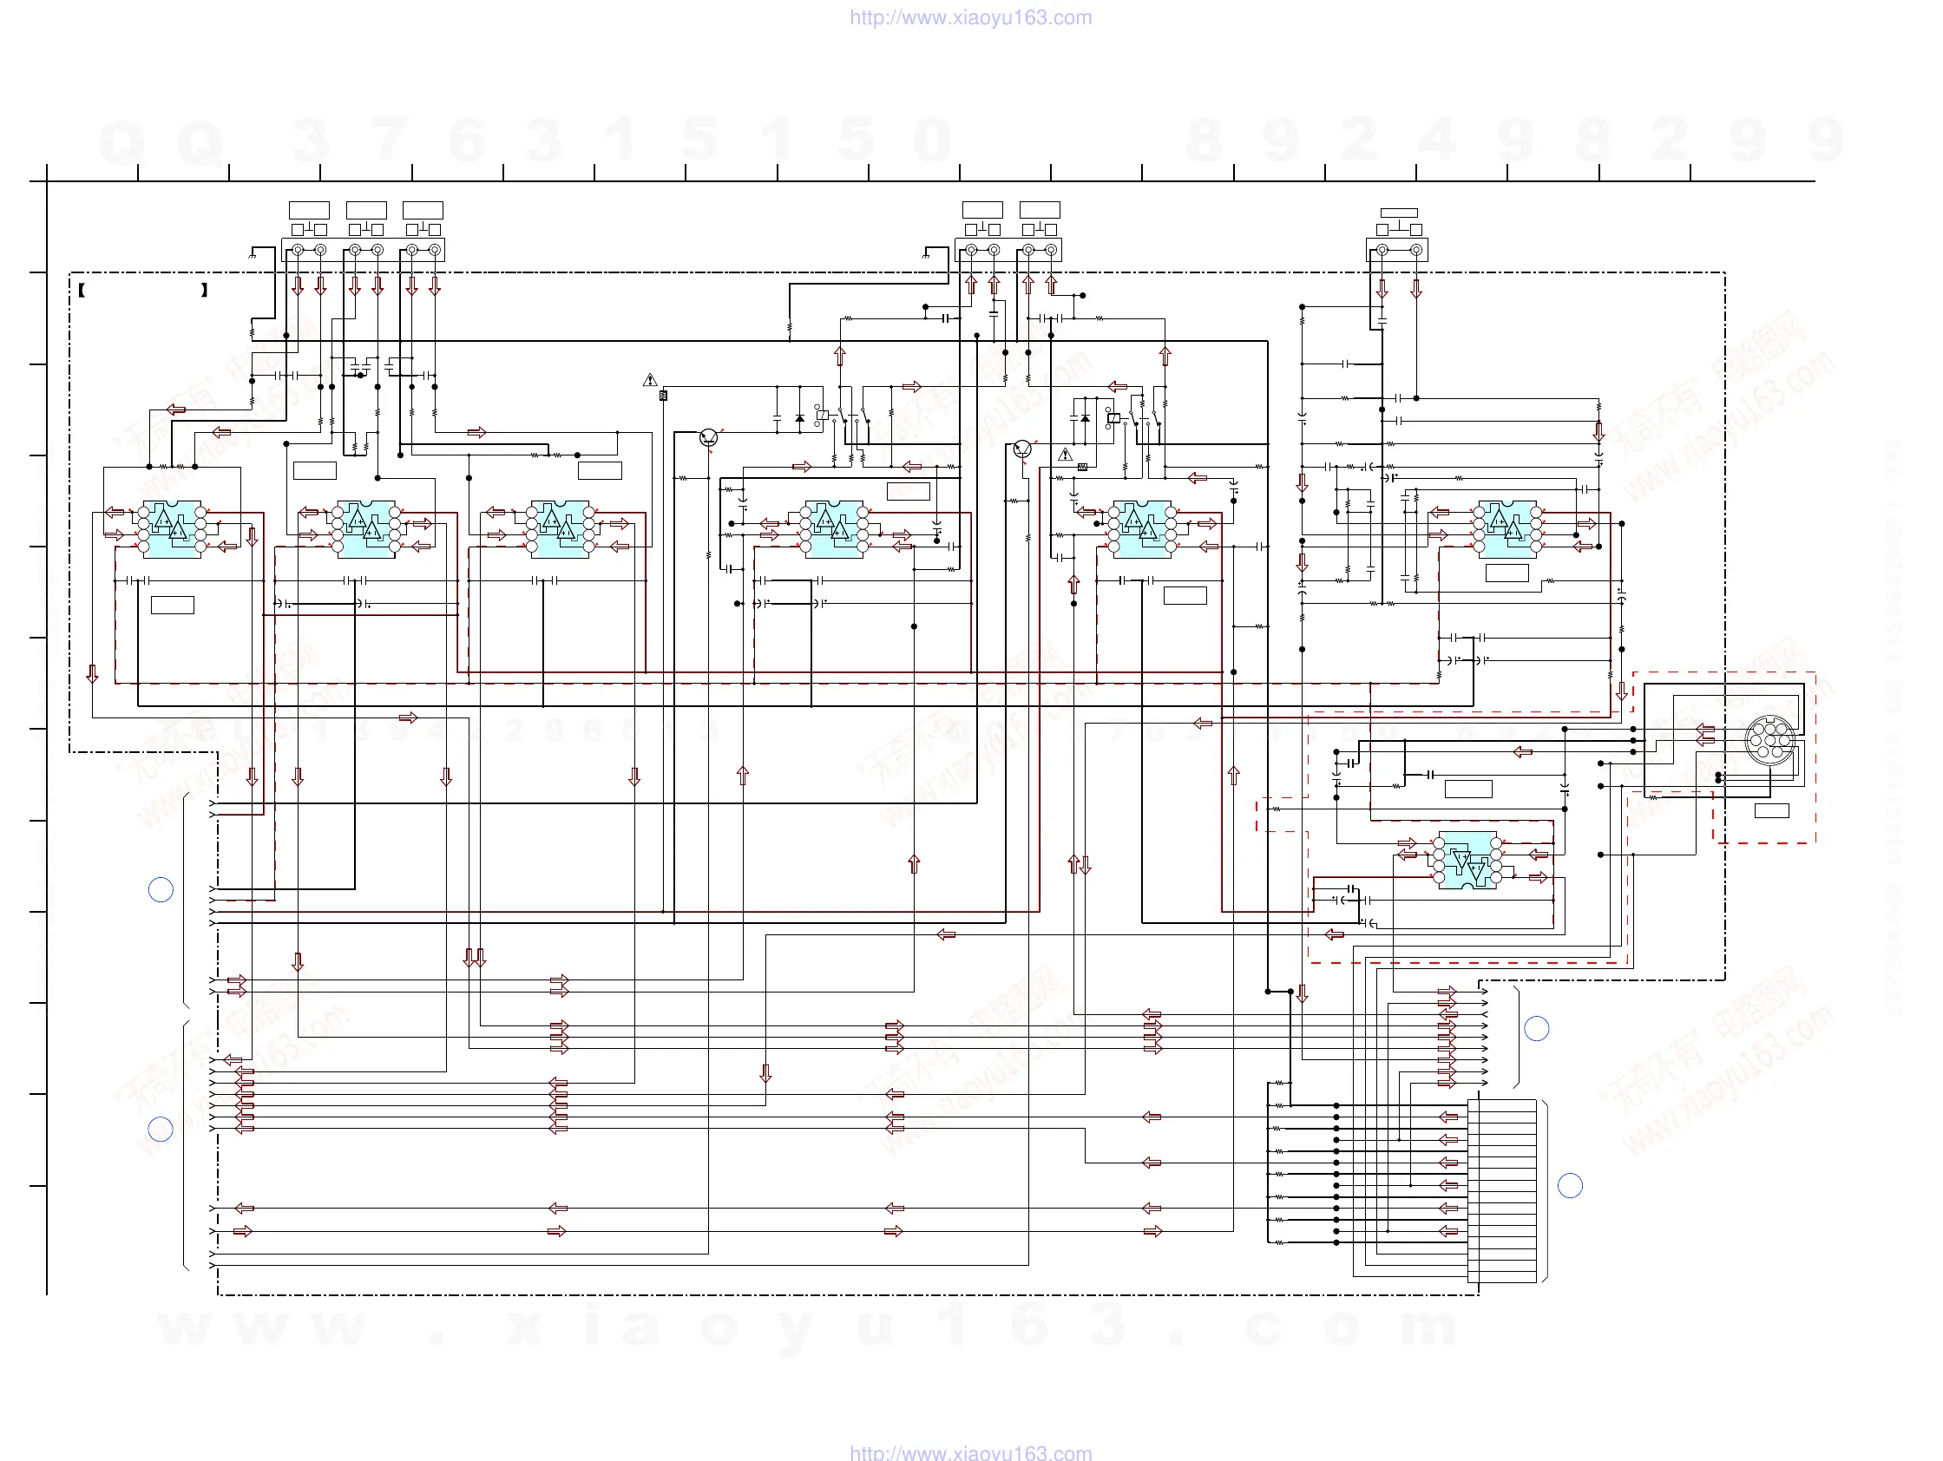
Task: Select the leftmost cyan op-amp IC
Action: (x=172, y=529)
